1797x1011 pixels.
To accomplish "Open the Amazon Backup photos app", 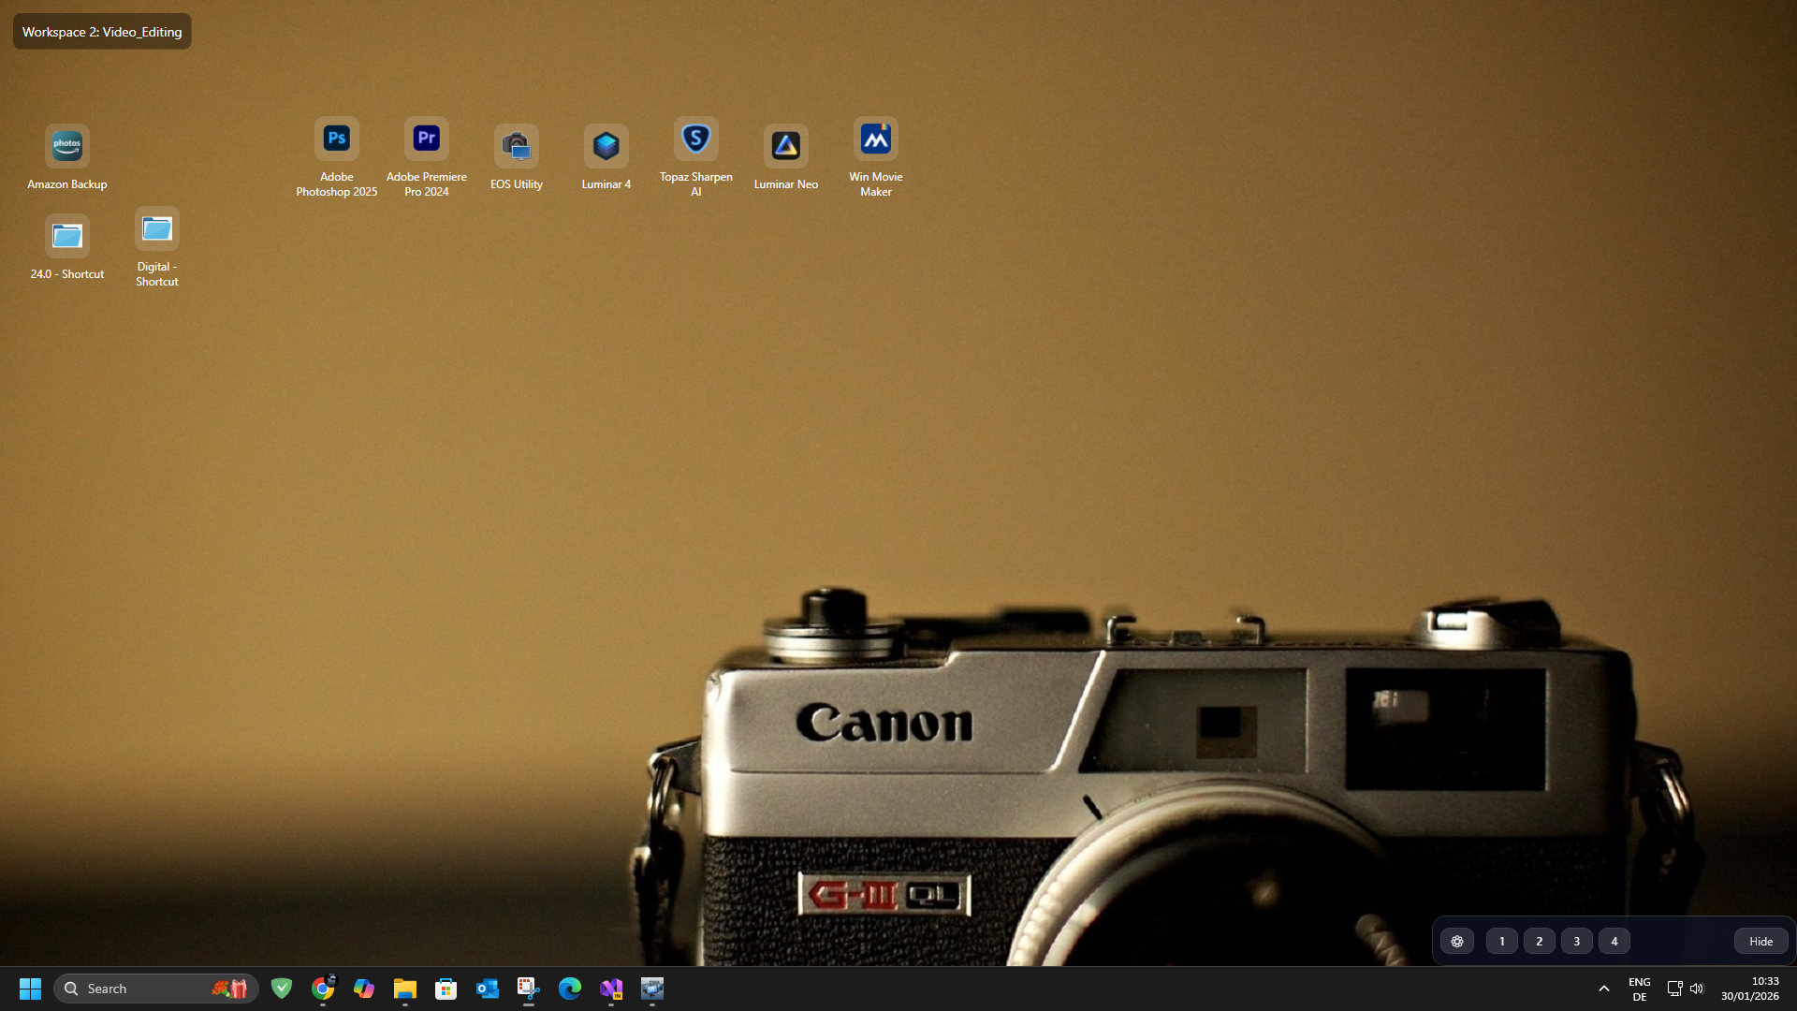I will 66,145.
